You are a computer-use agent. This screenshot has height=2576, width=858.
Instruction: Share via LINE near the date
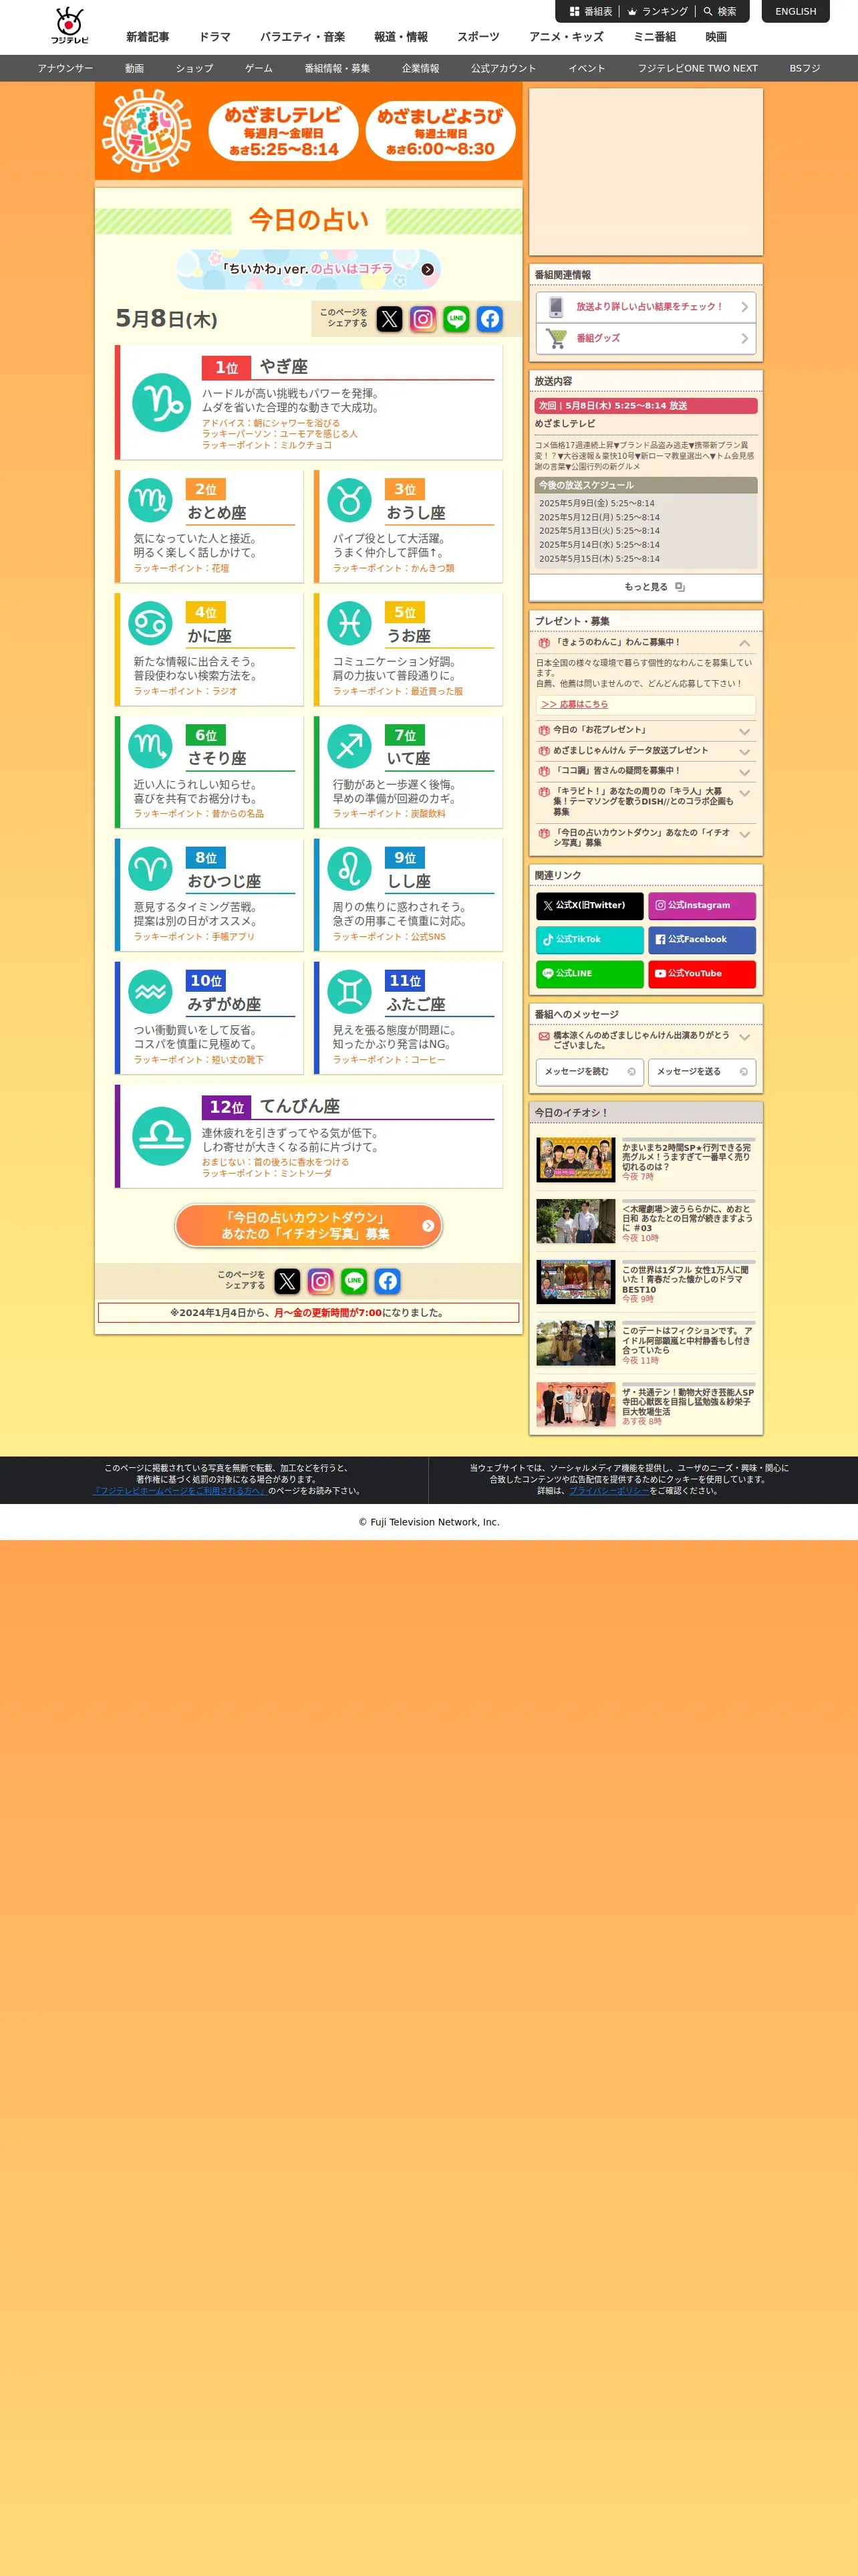click(456, 319)
